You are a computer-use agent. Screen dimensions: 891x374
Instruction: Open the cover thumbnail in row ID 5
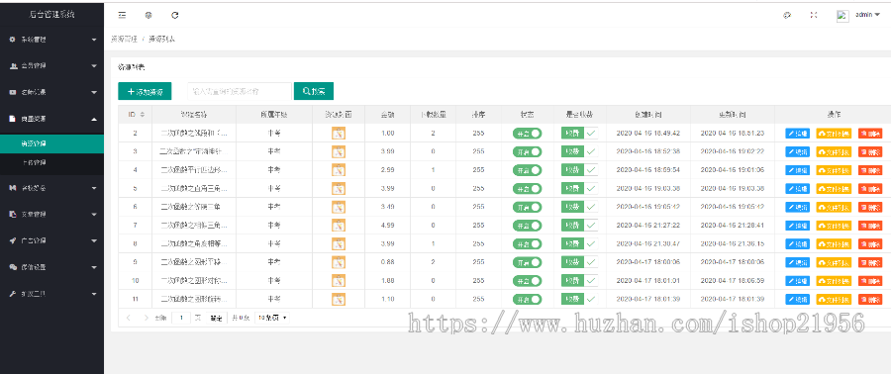(339, 188)
